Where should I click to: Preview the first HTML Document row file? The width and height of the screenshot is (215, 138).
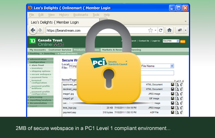pos(177,85)
